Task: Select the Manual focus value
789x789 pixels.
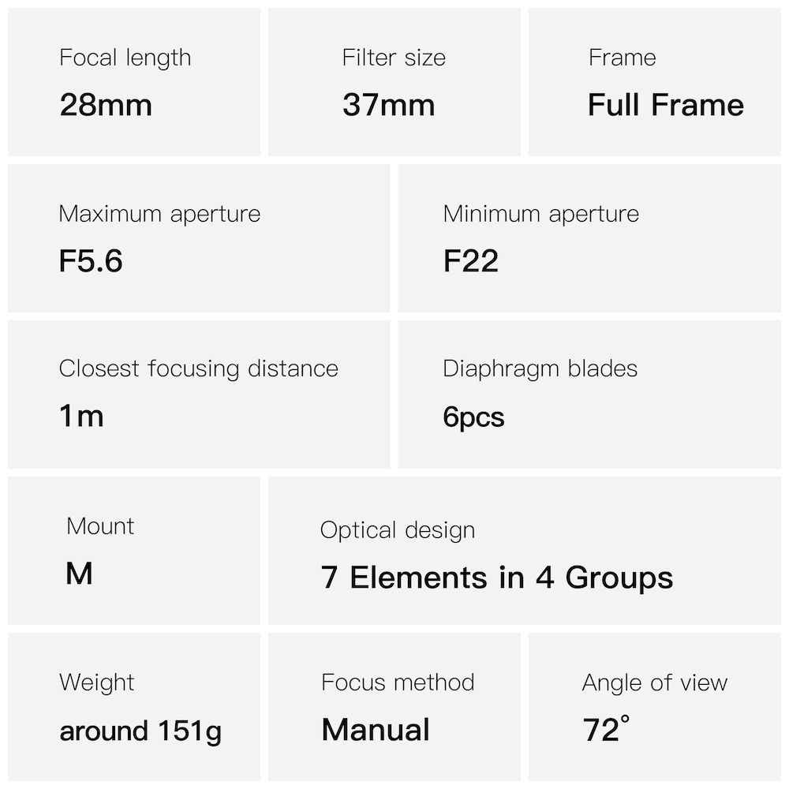Action: coord(376,730)
